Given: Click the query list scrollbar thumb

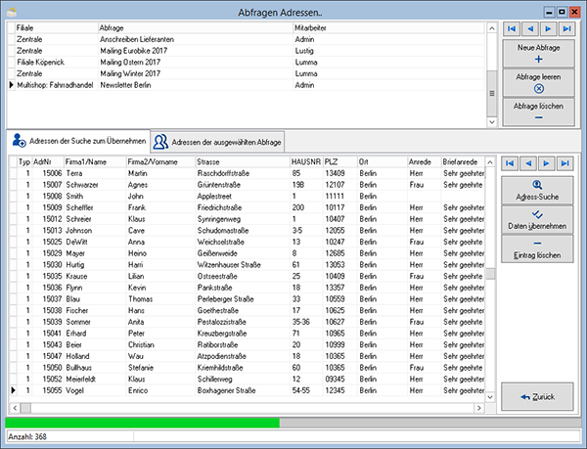Looking at the screenshot, I should click(x=491, y=93).
